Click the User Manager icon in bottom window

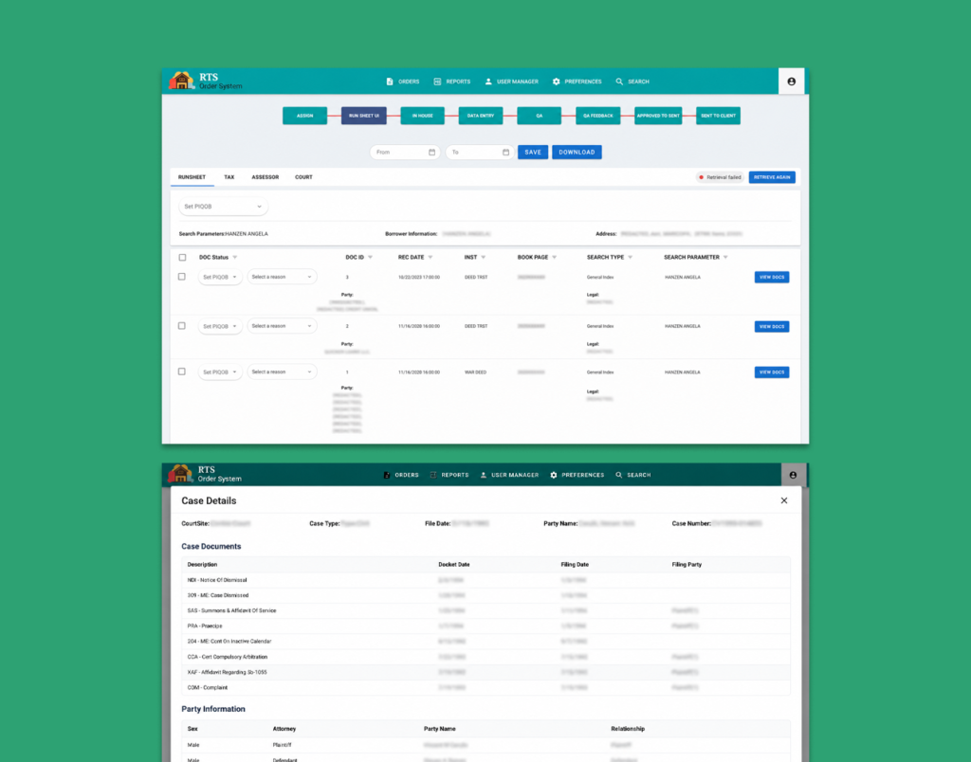pyautogui.click(x=483, y=476)
